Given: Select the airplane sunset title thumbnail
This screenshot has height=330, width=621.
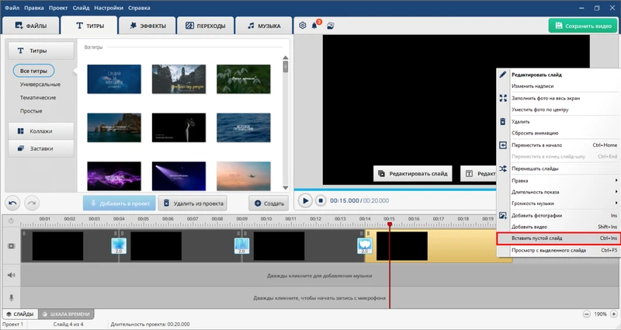Looking at the screenshot, I should pyautogui.click(x=244, y=176).
